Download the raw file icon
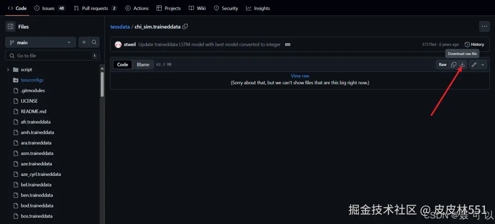Image resolution: width=495 pixels, height=224 pixels. [x=462, y=65]
